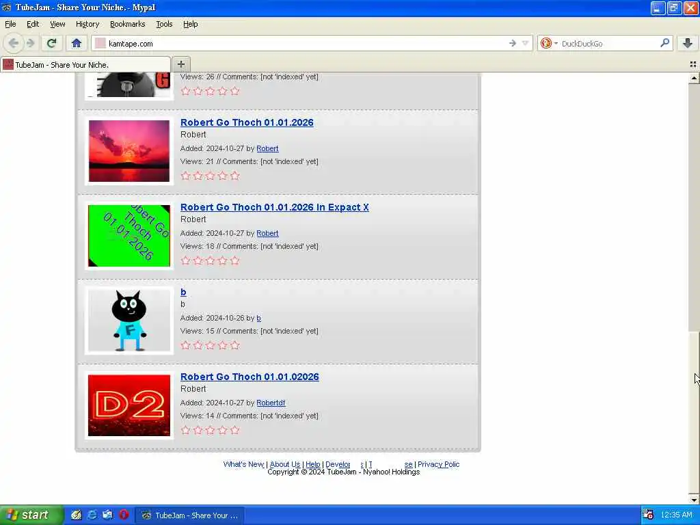Open the Windows Start menu
700x525 pixels.
click(31, 515)
